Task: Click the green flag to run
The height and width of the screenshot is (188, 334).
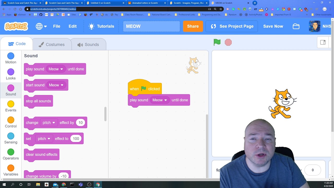Action: tap(217, 42)
